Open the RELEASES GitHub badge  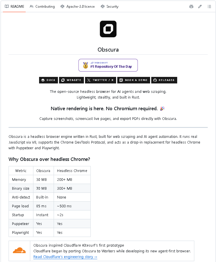point(164,80)
